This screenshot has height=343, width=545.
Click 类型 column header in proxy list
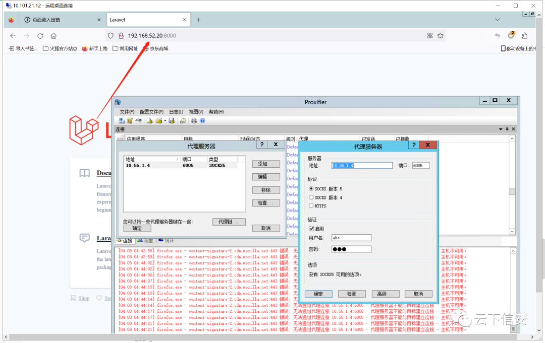(x=223, y=159)
